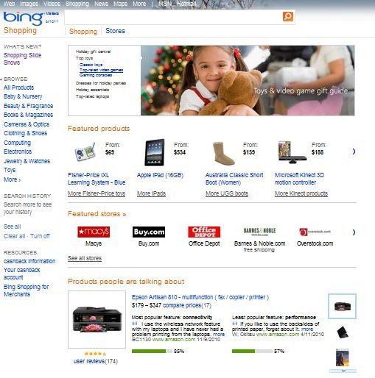Switch to the Stores tab
The height and width of the screenshot is (378, 375).
point(115,31)
